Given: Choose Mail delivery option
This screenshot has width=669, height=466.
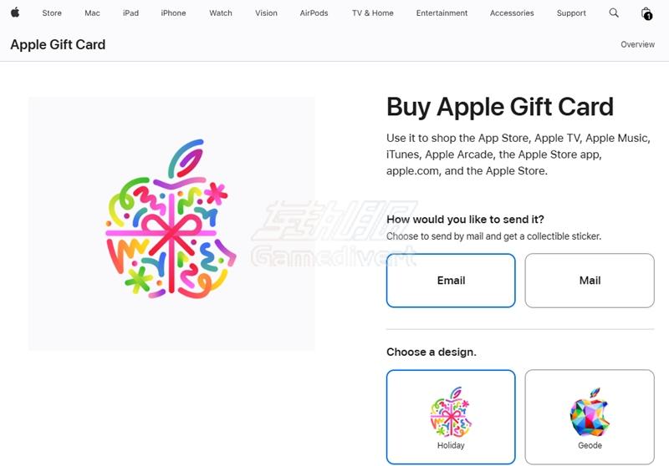Looking at the screenshot, I should 590,281.
